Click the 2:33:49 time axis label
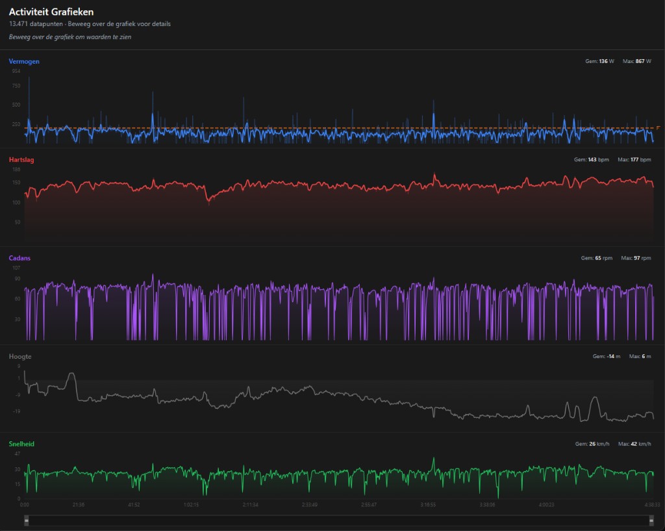This screenshot has width=665, height=531. click(x=310, y=504)
